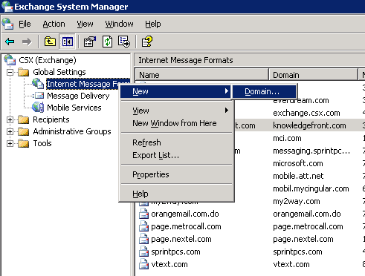Click the Forward arrow toolbar icon
The image size is (365, 276).
click(27, 42)
